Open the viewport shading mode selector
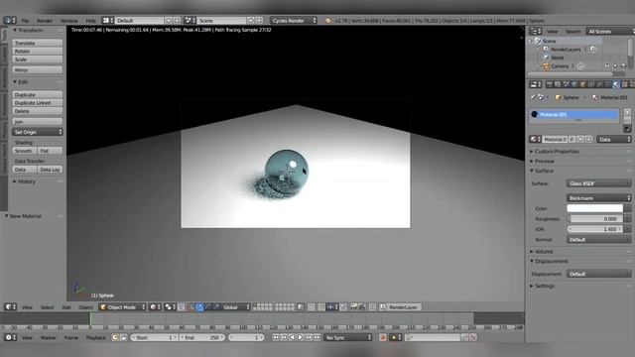Image resolution: width=635 pixels, height=357 pixels. point(155,307)
